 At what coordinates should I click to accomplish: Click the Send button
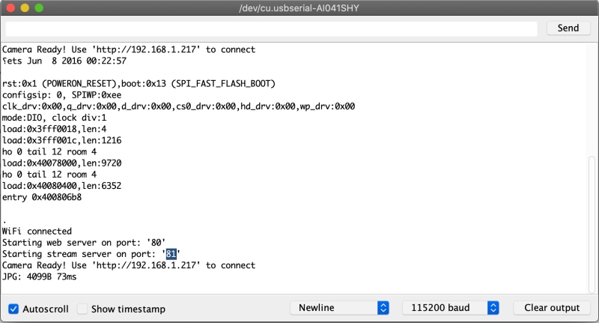(568, 28)
